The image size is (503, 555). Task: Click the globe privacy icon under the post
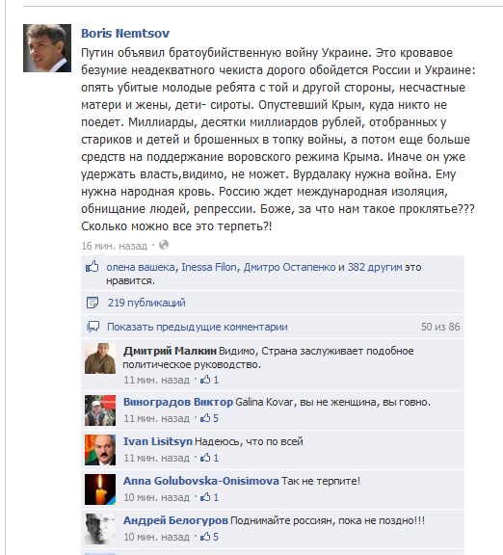[164, 245]
